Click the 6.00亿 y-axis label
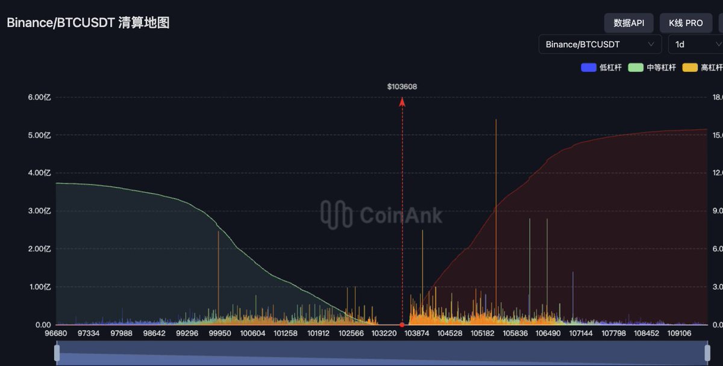Screen dimensions: 723x366 point(40,97)
